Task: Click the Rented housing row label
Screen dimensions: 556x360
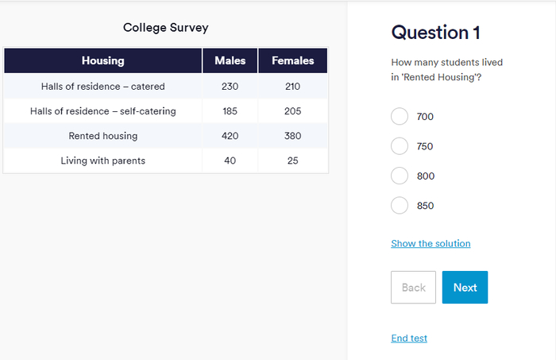Action: pyautogui.click(x=102, y=136)
